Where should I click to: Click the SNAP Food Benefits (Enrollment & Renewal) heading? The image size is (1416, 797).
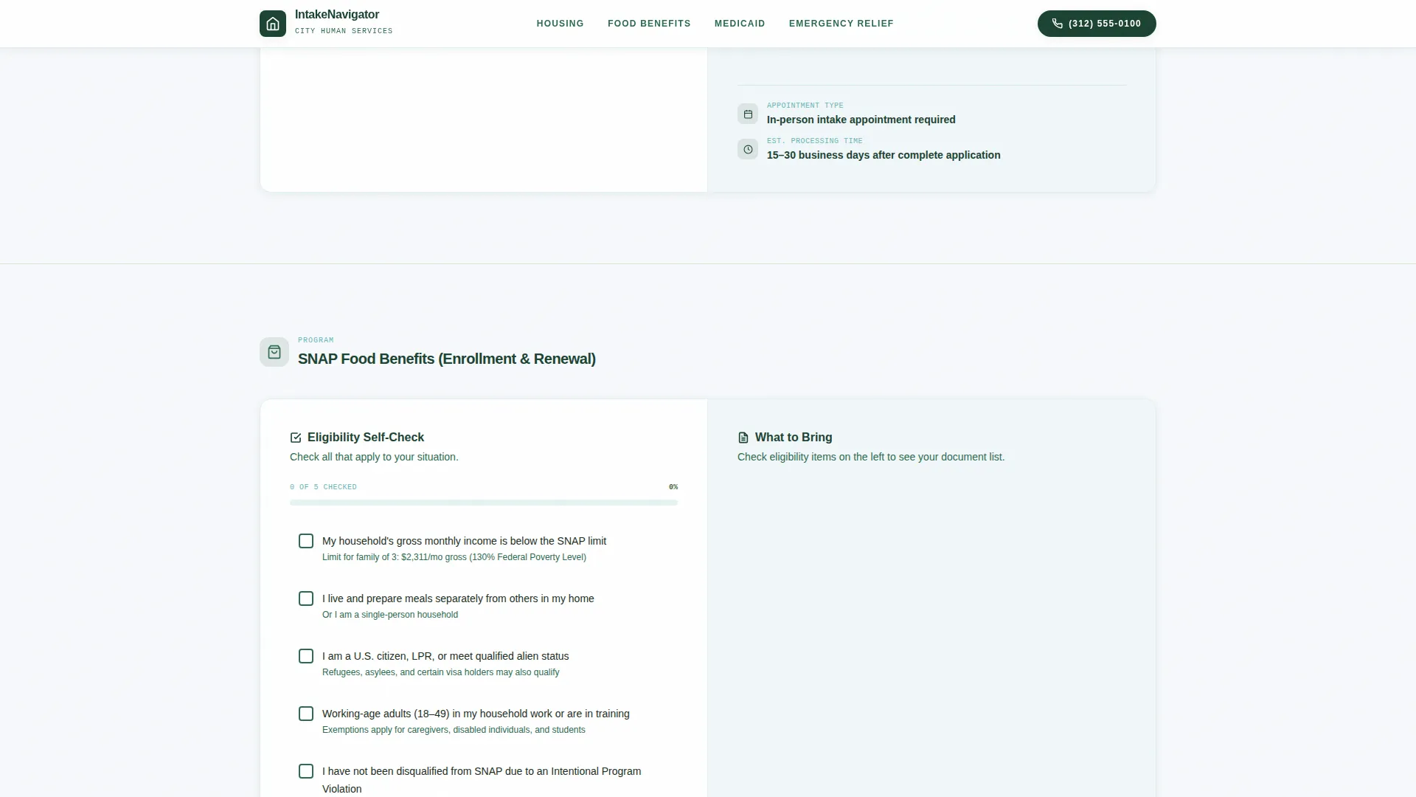[x=447, y=359]
